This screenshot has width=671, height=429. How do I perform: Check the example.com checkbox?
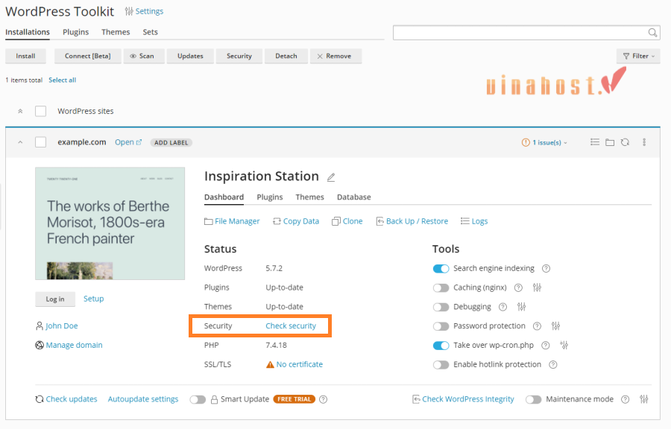[41, 142]
